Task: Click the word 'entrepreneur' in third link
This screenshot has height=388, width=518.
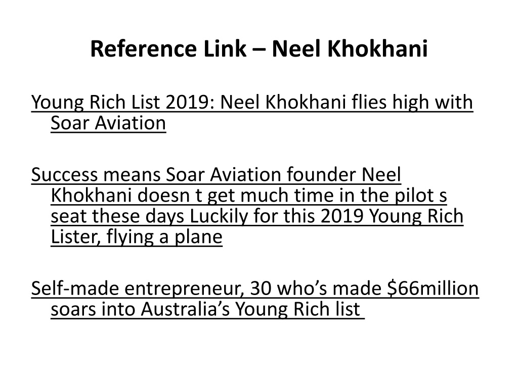Action: [184, 288]
